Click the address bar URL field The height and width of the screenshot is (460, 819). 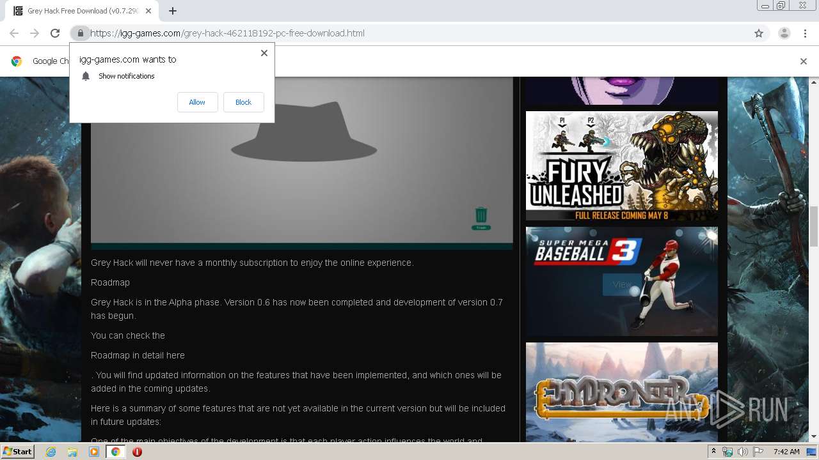[x=409, y=33]
